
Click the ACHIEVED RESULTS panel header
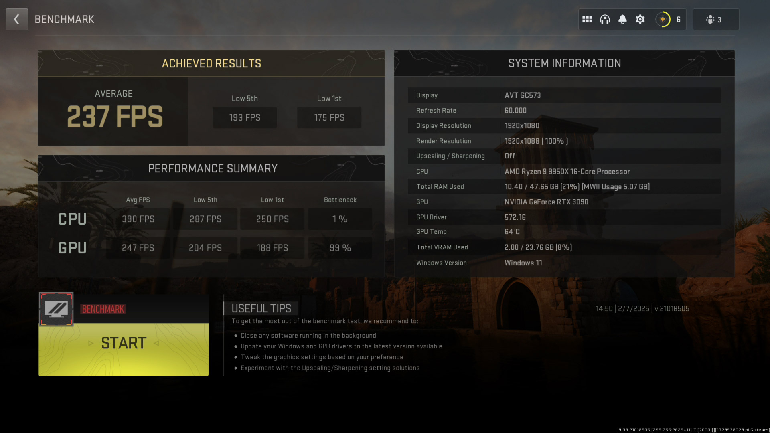coord(211,63)
